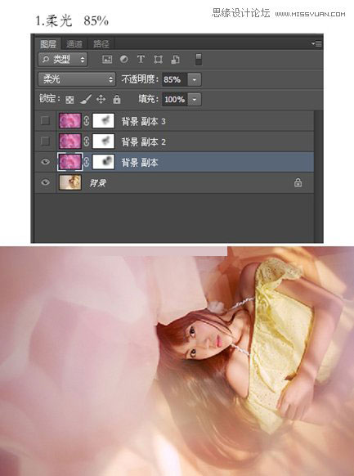Image resolution: width=354 pixels, height=476 pixels.
Task: Open the opacity slider dropdown arrow
Action: coord(194,79)
